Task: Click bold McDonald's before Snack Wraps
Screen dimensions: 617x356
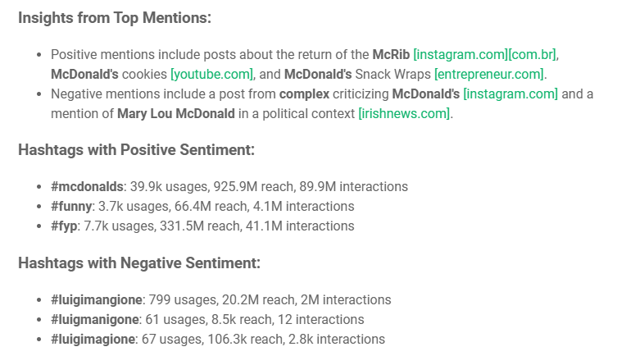Action: coord(318,75)
